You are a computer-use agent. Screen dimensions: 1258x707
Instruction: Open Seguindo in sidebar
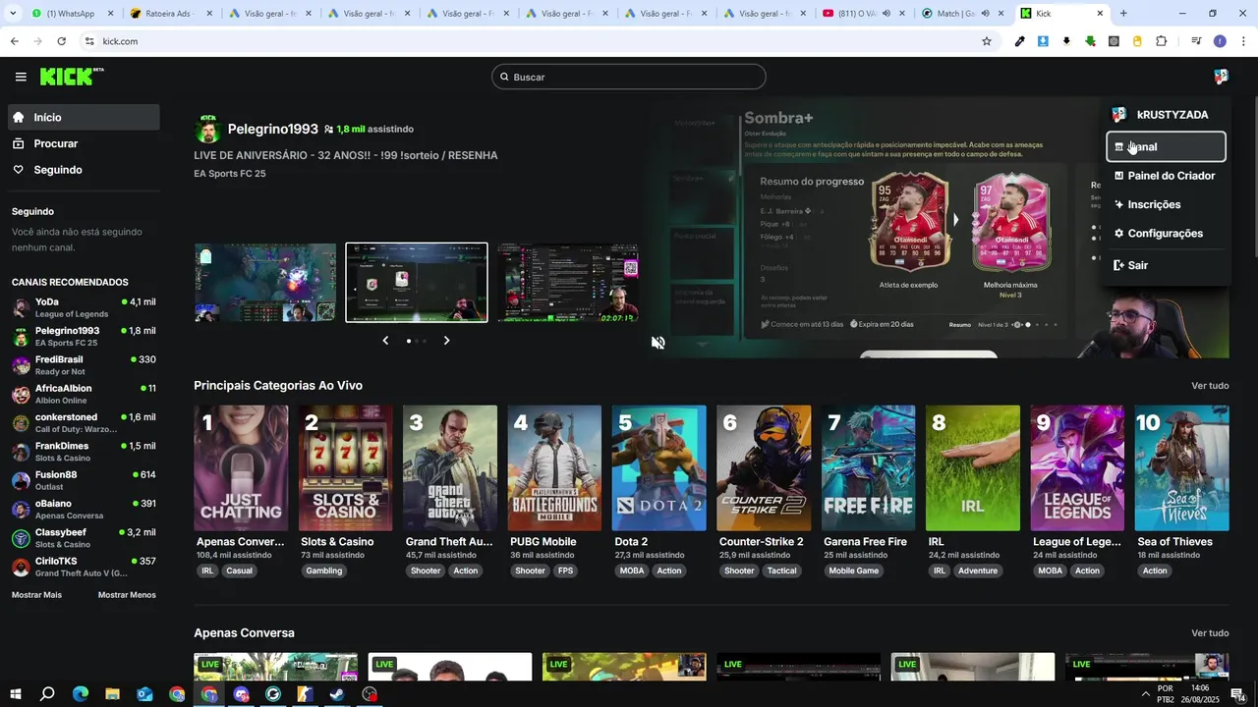[x=84, y=170]
